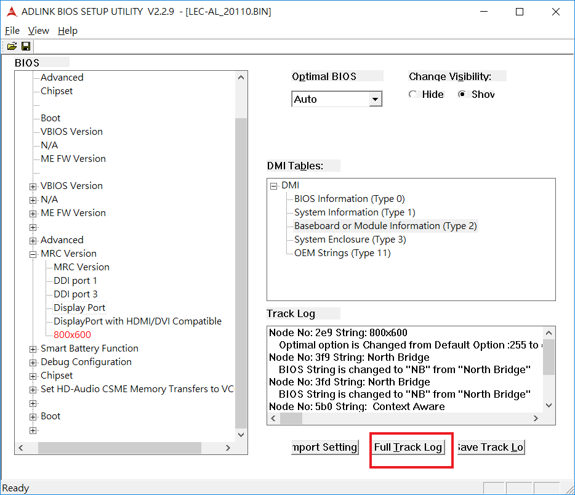575x495 pixels.
Task: Select Debug Configuration tree item
Action: 86,362
